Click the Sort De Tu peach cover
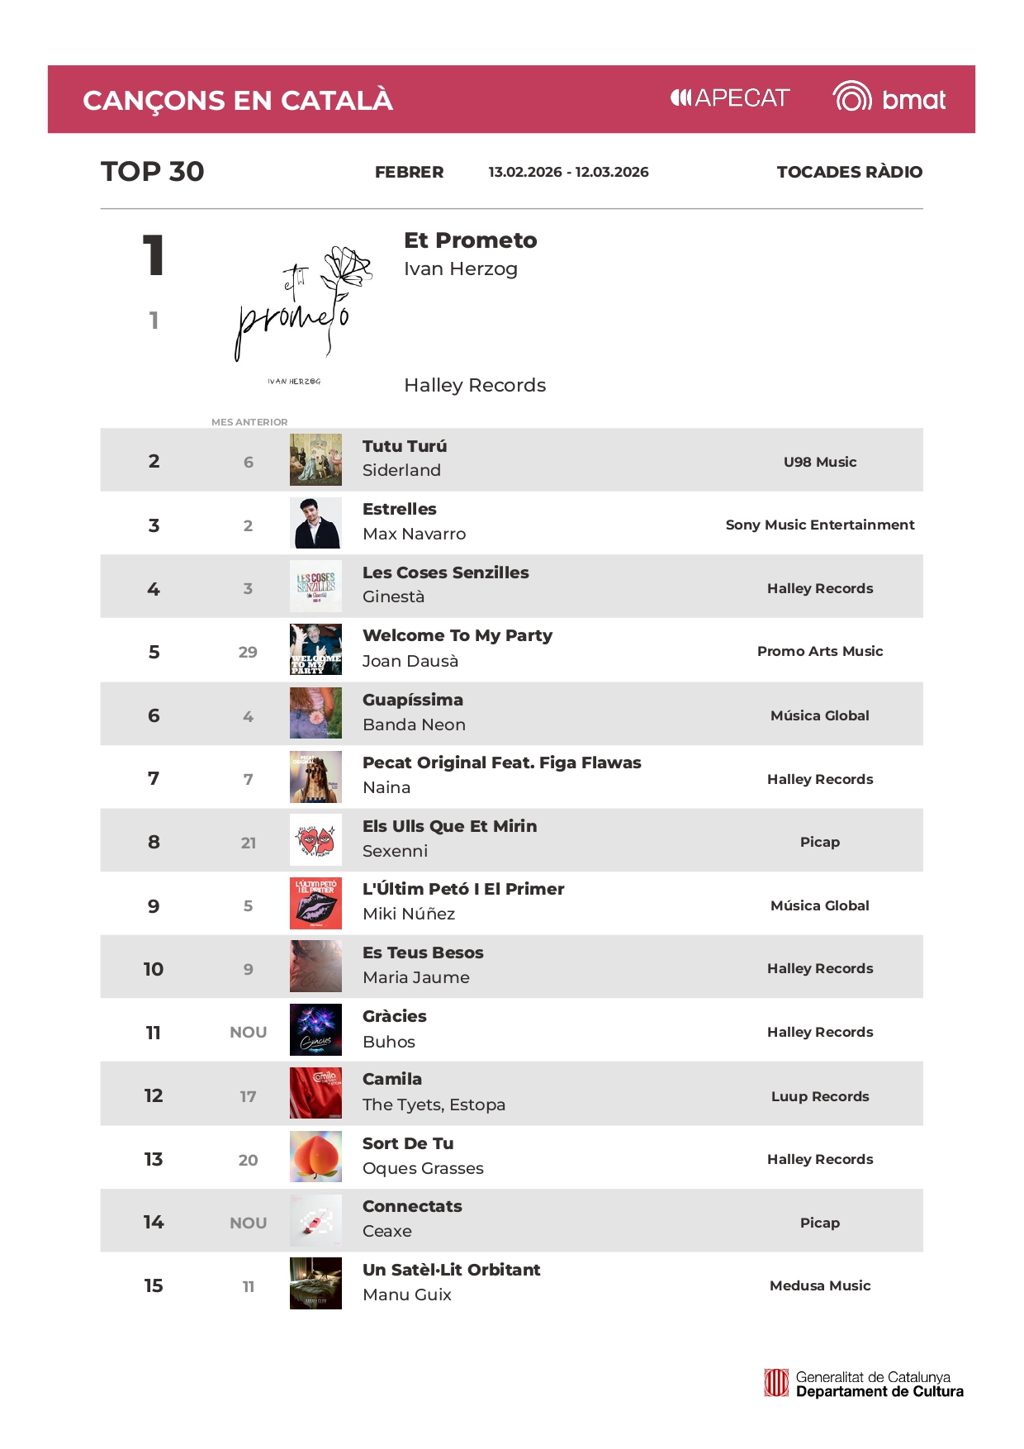 click(315, 1158)
